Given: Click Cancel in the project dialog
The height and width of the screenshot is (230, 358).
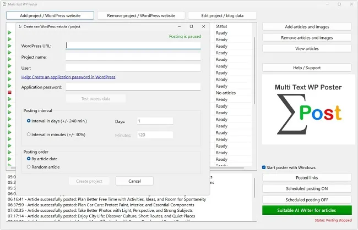Looking at the screenshot, I should pos(134,181).
